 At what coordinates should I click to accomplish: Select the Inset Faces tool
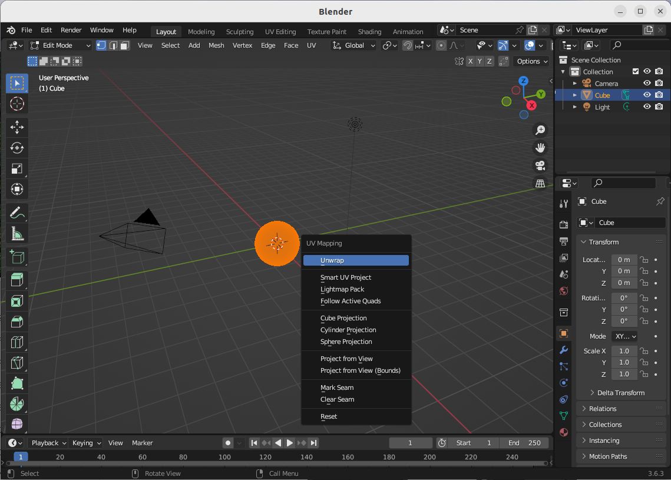tap(17, 301)
